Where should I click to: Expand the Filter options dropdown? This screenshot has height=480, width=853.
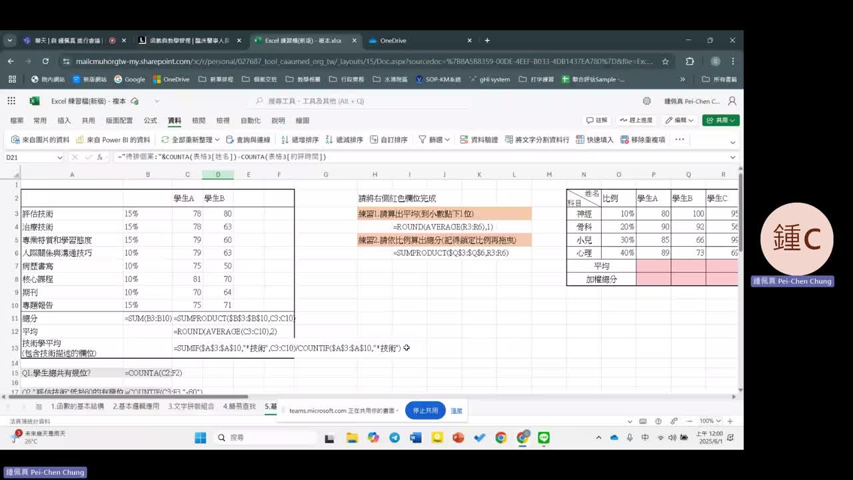[447, 140]
